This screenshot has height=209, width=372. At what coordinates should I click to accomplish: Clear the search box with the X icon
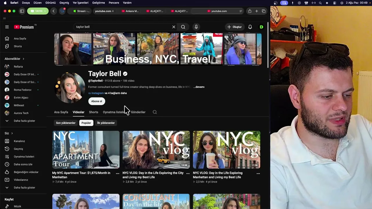click(x=174, y=27)
